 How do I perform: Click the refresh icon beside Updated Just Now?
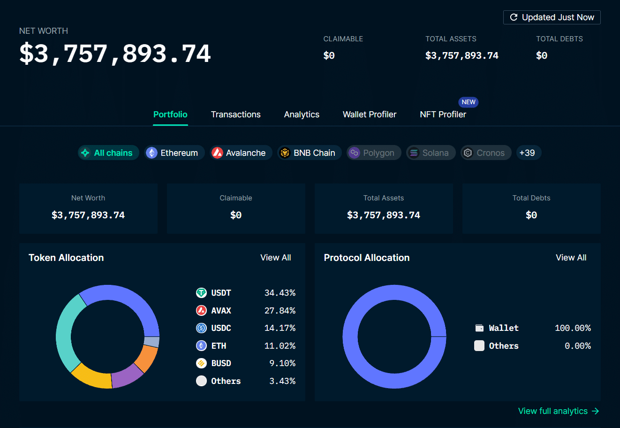point(514,17)
